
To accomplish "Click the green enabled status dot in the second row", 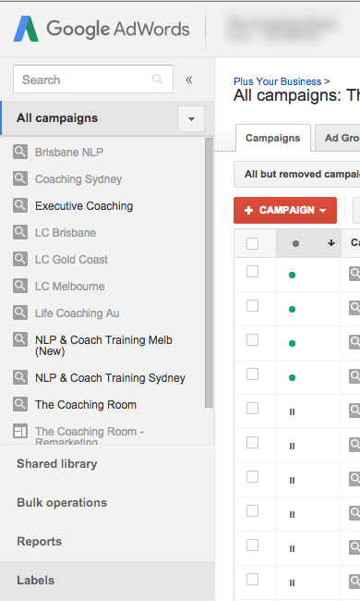I will click(292, 309).
